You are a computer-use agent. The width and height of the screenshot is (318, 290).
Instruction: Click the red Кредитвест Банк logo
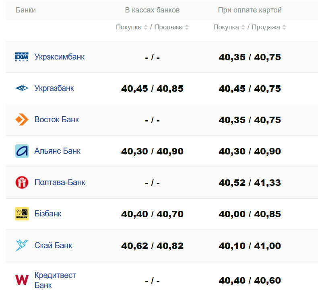pos(22,280)
